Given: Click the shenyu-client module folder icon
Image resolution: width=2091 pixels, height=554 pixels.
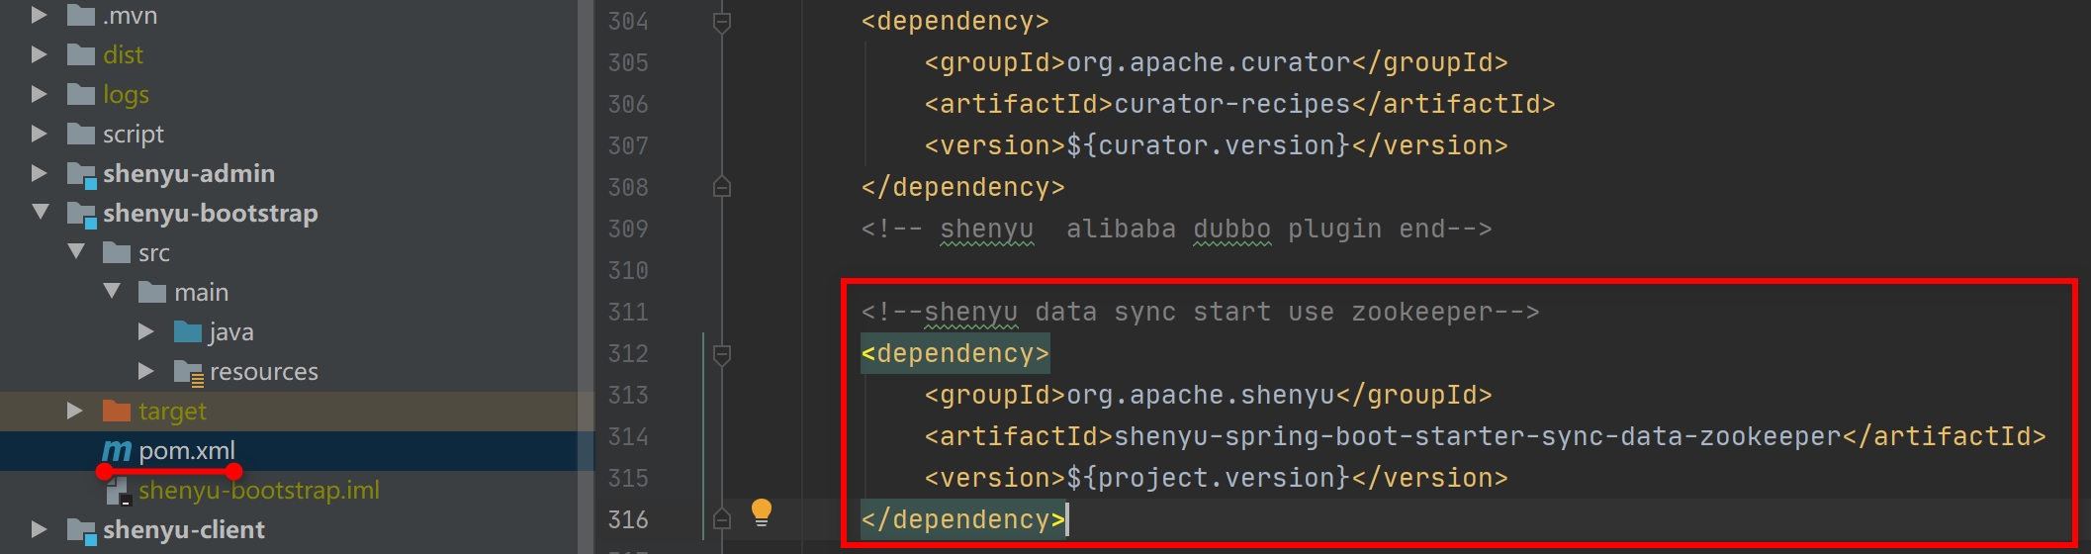Looking at the screenshot, I should click(x=81, y=530).
